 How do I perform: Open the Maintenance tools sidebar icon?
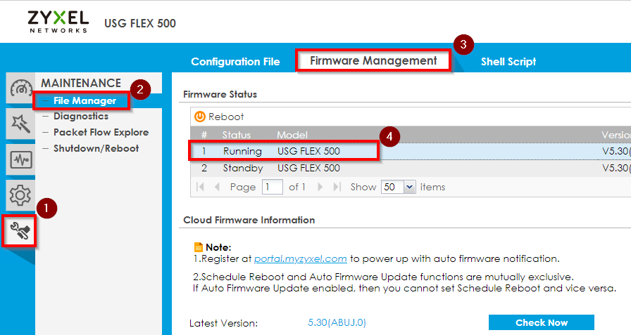(x=20, y=231)
